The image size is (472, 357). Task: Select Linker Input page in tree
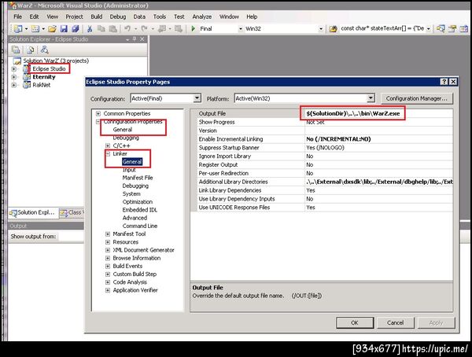129,170
